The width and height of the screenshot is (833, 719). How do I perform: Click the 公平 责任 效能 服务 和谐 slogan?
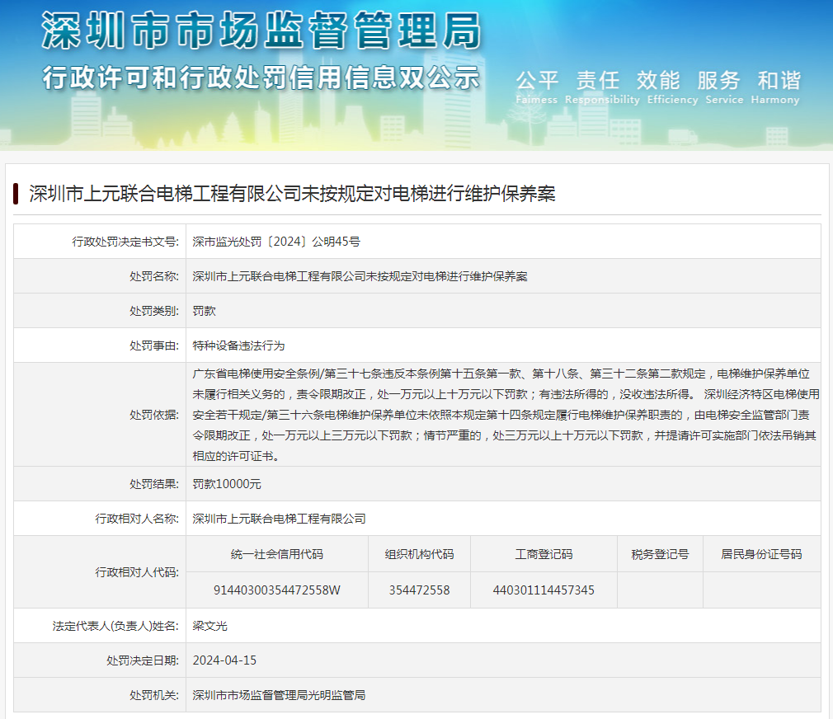pyautogui.click(x=657, y=81)
